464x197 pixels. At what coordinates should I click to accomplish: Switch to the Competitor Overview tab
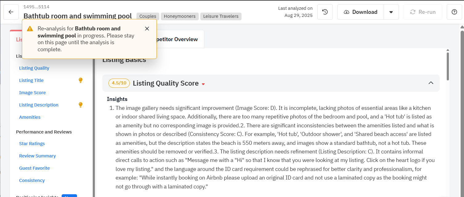click(177, 39)
